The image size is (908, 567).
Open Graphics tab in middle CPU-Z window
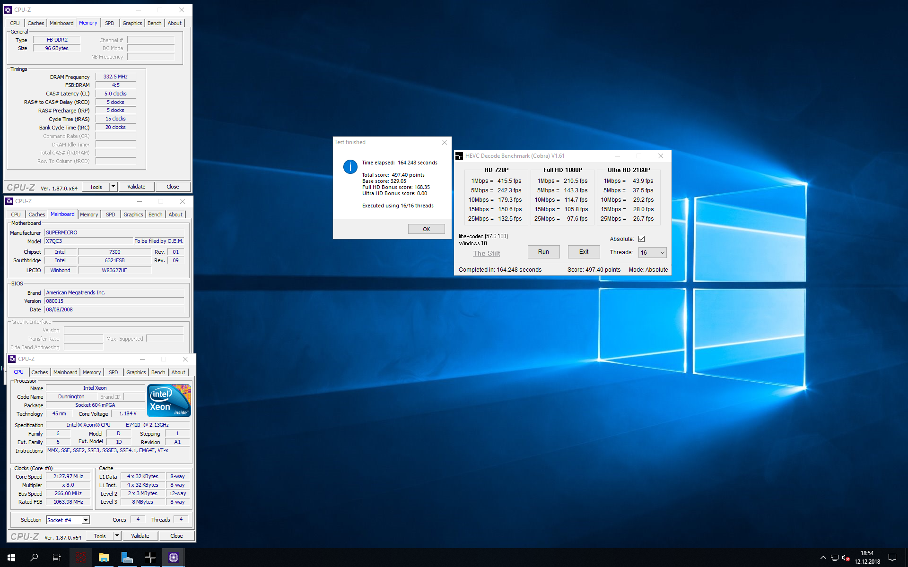(133, 215)
